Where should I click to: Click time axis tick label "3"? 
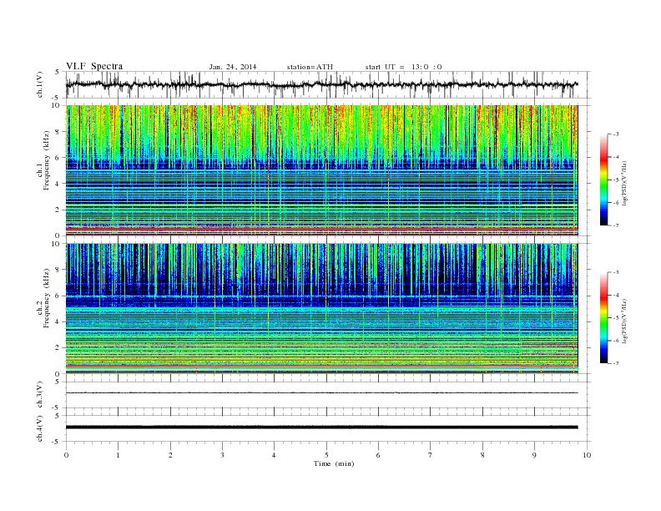222,455
